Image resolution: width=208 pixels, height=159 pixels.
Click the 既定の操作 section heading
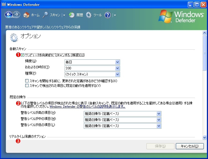click(18, 97)
